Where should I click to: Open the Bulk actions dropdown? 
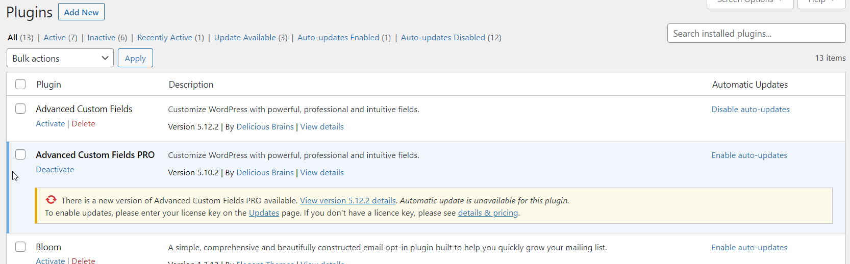click(x=60, y=58)
